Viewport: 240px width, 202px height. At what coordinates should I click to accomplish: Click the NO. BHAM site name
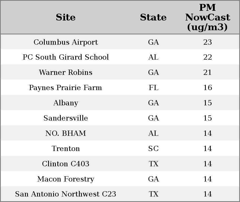(66, 133)
